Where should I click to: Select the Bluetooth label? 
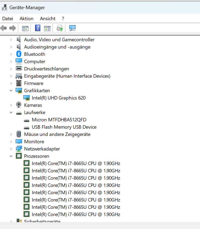tap(35, 54)
